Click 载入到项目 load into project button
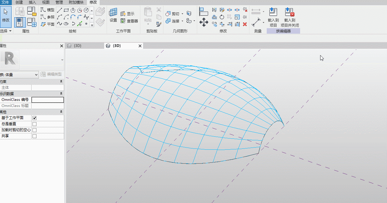 click(273, 17)
